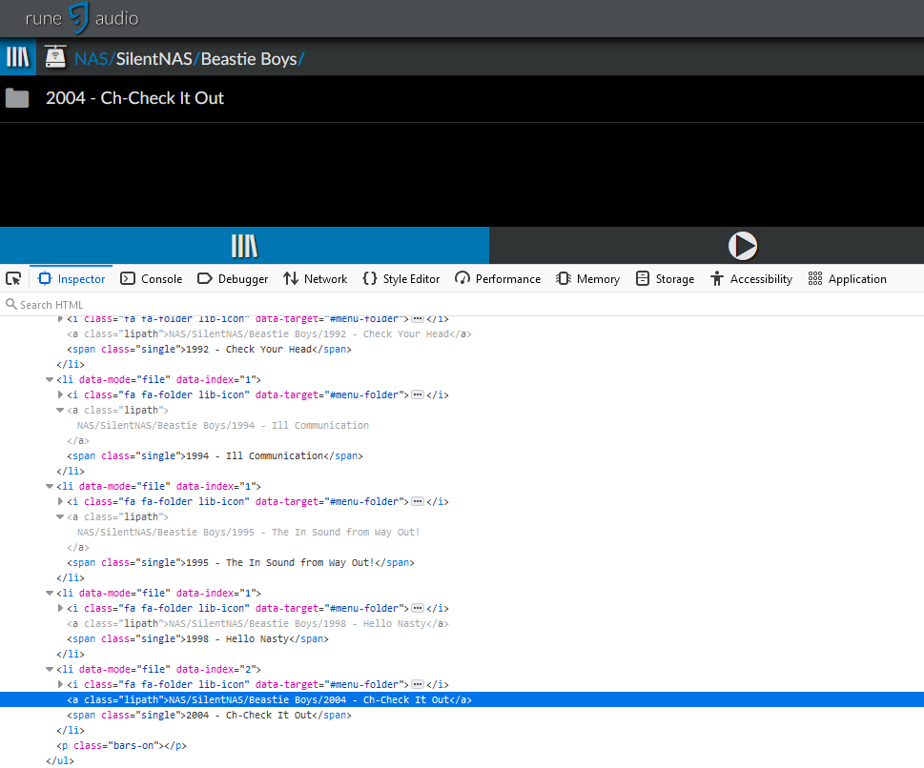Click the ellipsis badge in the 1994 item's i node
Screen dimensions: 924x768
pos(418,394)
